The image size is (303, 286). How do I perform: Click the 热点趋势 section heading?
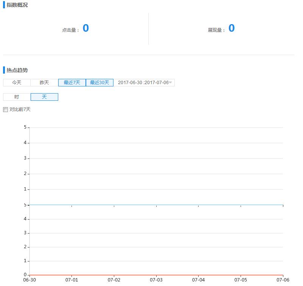17,70
